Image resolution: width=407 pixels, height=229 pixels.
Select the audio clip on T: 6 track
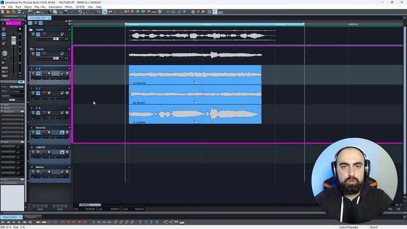point(195,75)
